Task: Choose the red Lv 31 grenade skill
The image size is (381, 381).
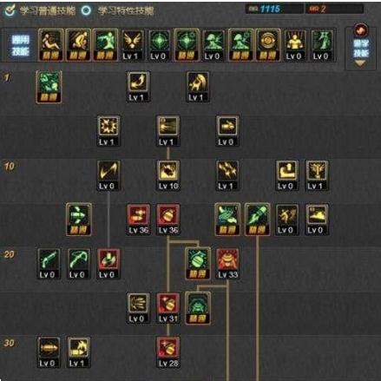Action: click(168, 308)
